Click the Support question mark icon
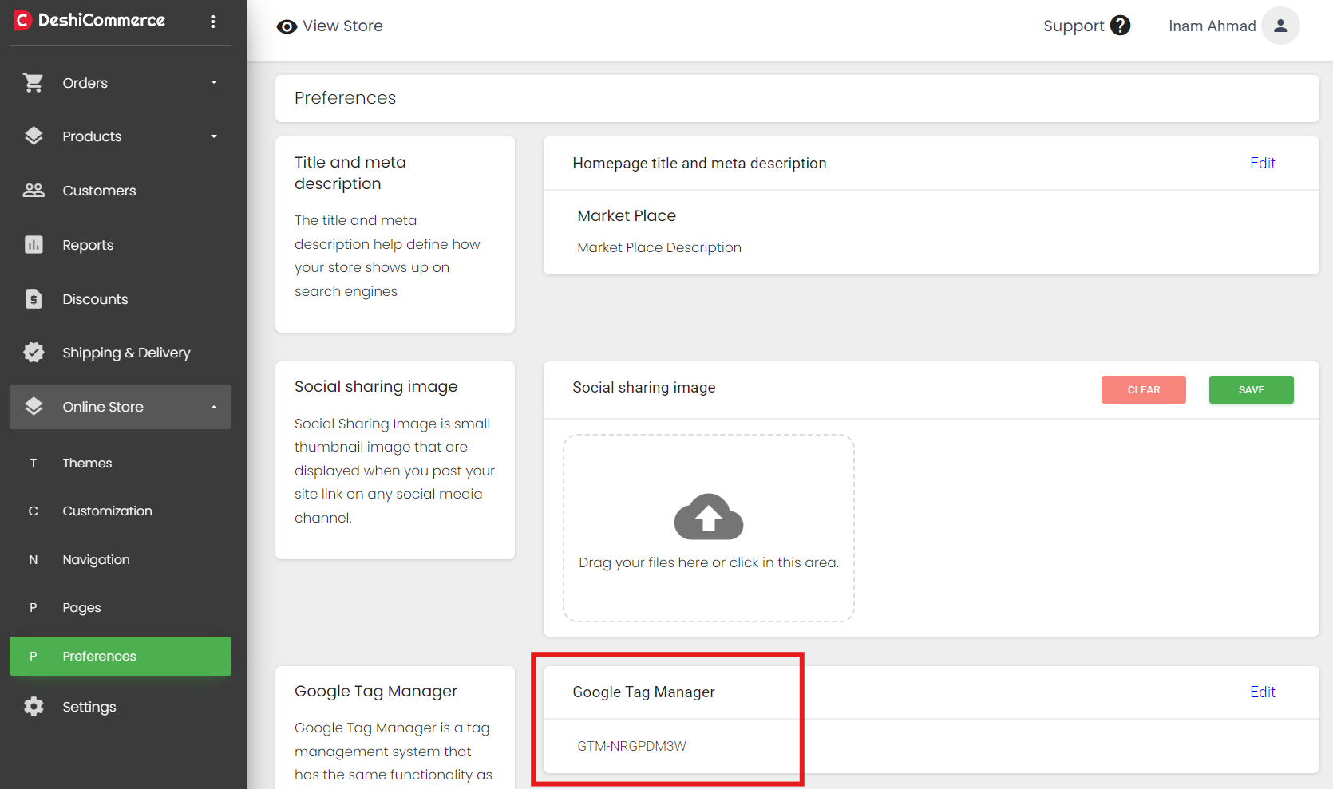Image resolution: width=1333 pixels, height=789 pixels. 1121,26
